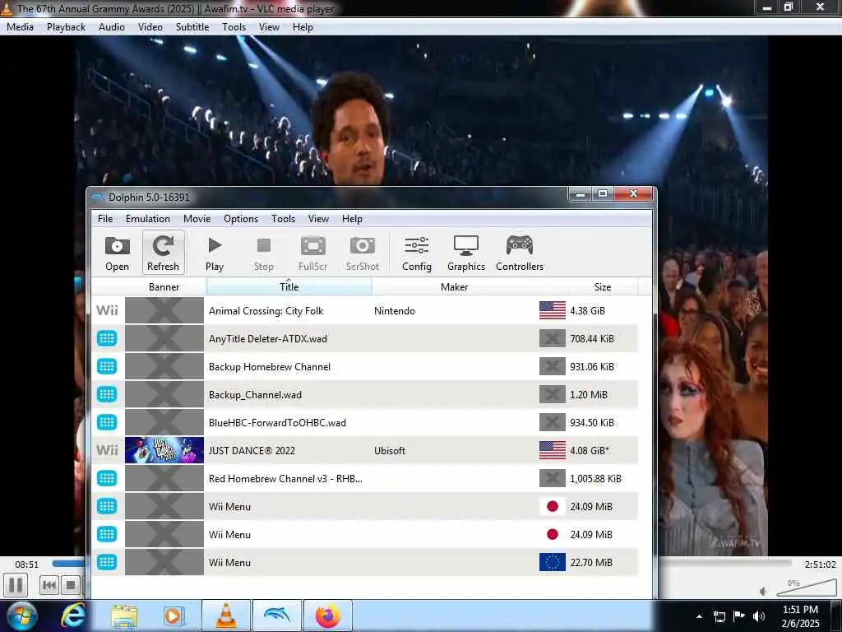Open the Media menu in VLC

(x=20, y=27)
